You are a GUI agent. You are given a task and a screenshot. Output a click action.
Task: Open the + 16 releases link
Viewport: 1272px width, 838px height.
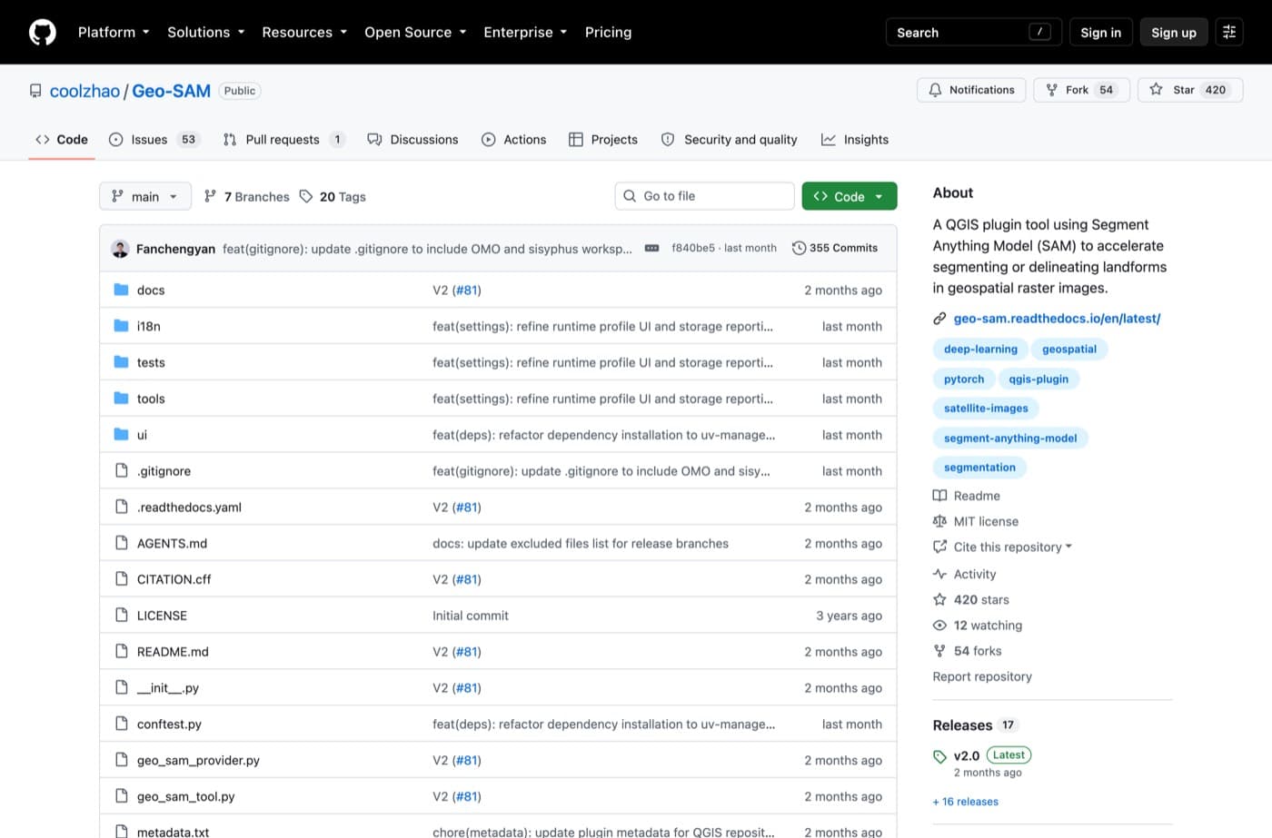pyautogui.click(x=965, y=802)
